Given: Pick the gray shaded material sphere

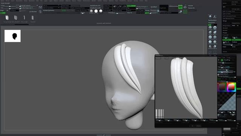Looking at the screenshot, I should click(x=91, y=11).
